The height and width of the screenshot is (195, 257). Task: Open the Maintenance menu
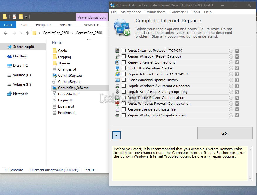pos(131,12)
